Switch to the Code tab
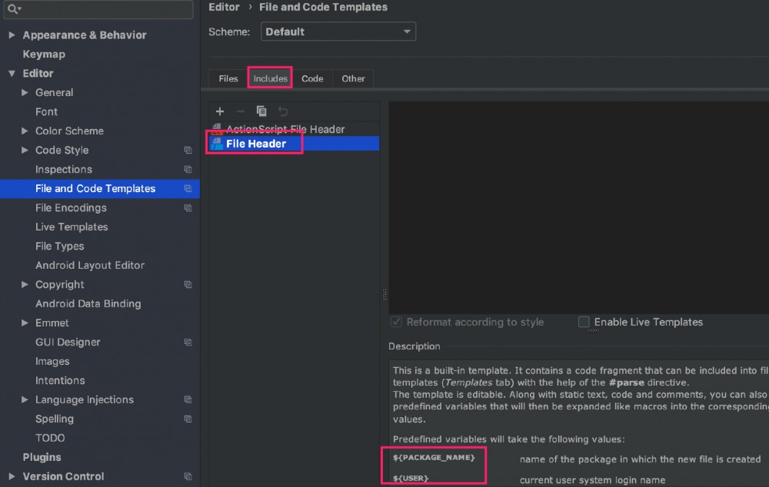The width and height of the screenshot is (769, 487). click(312, 78)
